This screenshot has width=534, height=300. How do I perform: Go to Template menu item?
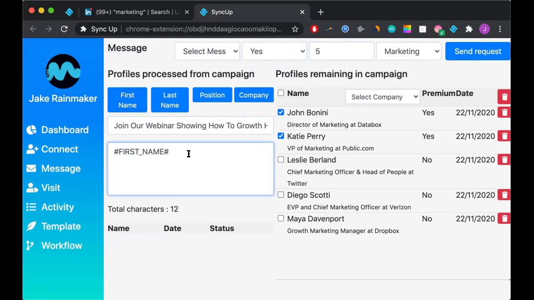point(61,226)
